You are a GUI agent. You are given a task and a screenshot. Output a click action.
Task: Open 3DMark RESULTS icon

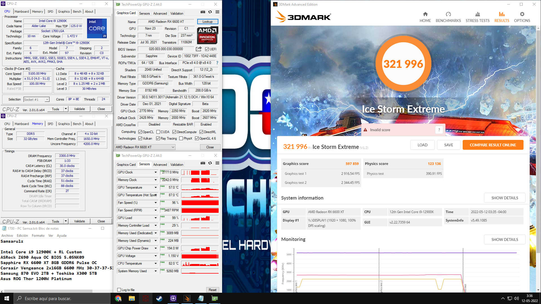502,14
